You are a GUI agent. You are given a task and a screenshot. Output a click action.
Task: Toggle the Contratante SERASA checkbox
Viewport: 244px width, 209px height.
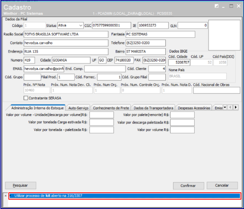(26, 98)
